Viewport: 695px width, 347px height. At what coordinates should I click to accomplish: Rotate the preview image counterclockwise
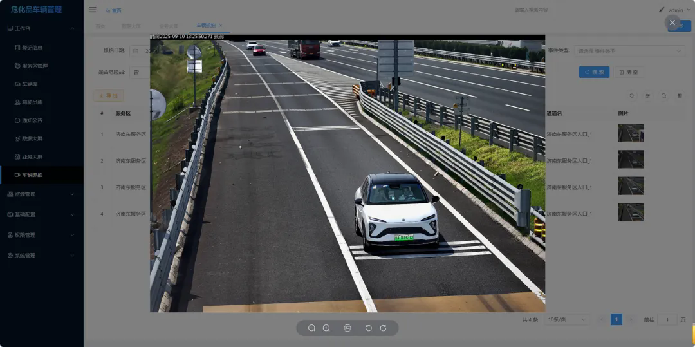click(369, 328)
